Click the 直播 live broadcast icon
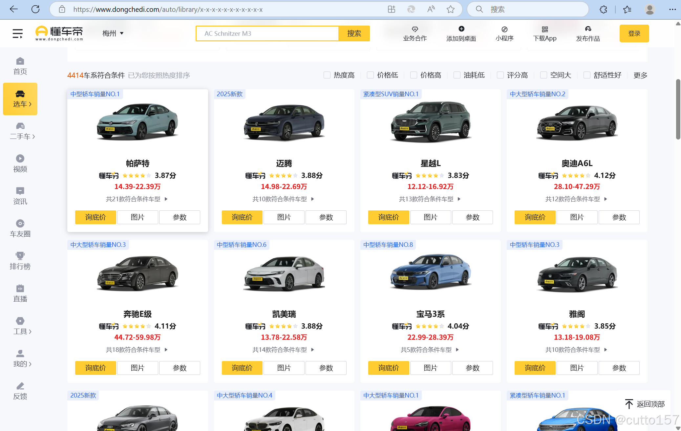 20,289
